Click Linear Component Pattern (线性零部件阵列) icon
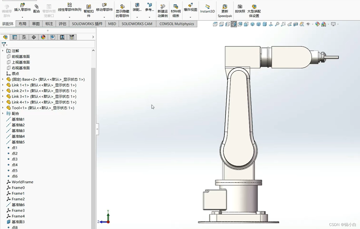This screenshot has height=229, width=360. [70, 5]
